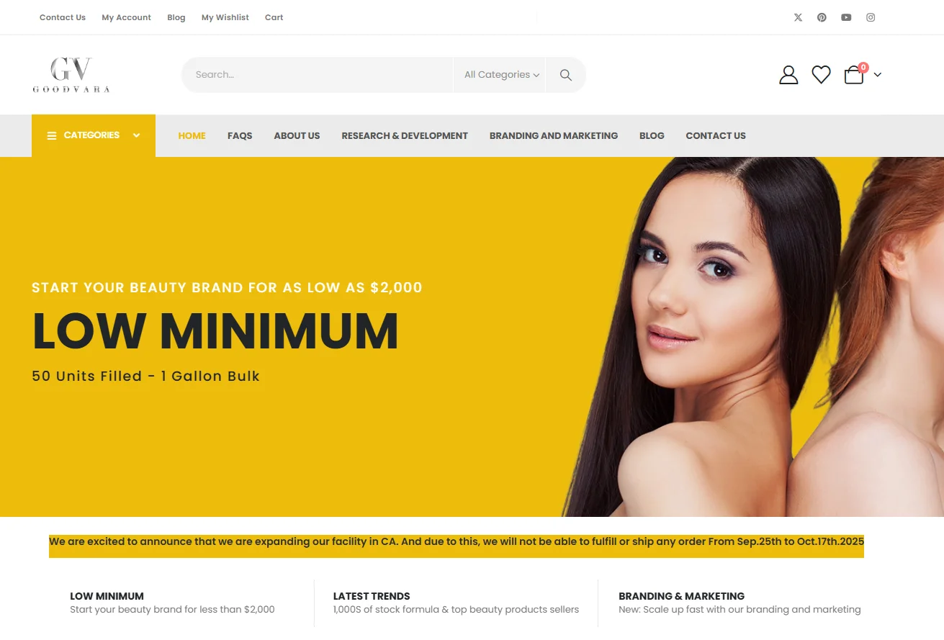Open the Research & Development menu item
The image size is (944, 640).
(405, 135)
